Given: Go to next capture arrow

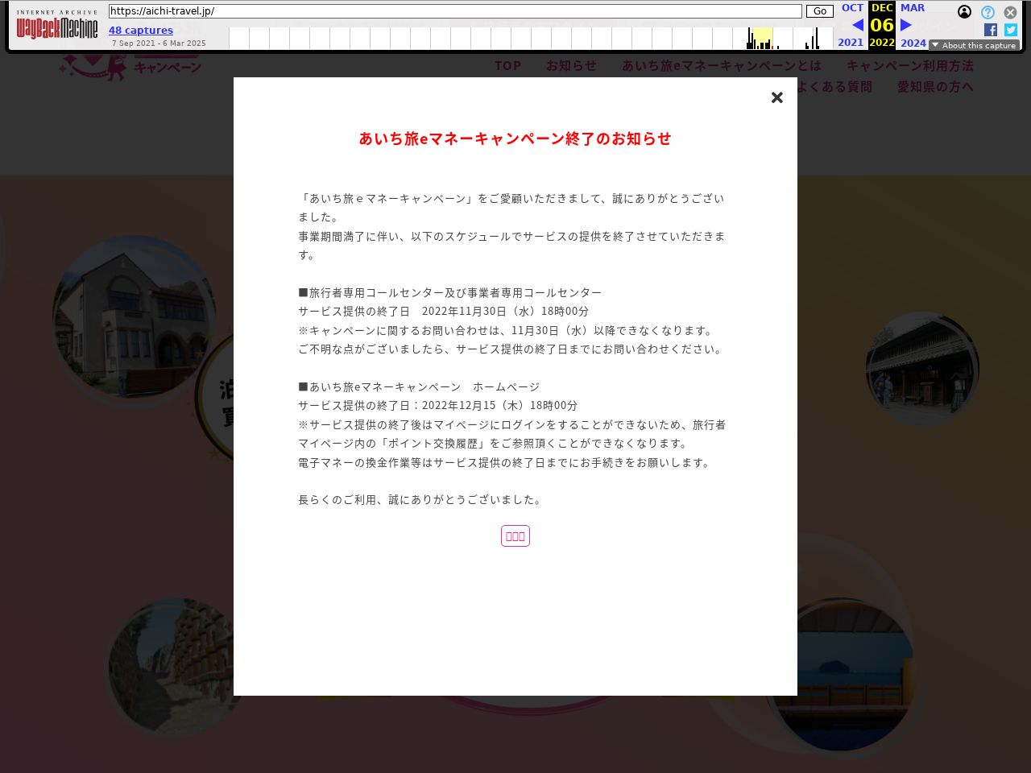Looking at the screenshot, I should [x=906, y=25].
